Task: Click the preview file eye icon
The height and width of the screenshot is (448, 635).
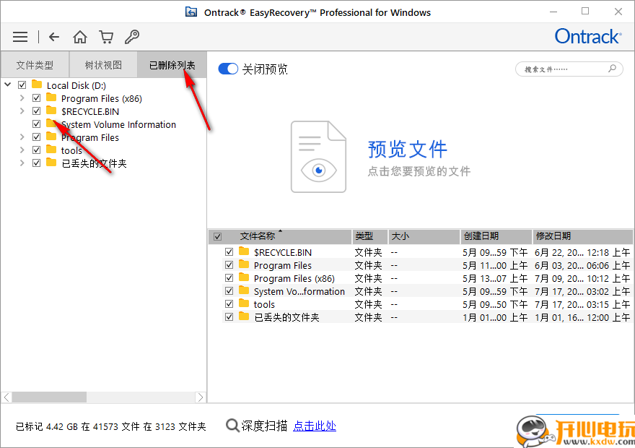Action: [318, 169]
